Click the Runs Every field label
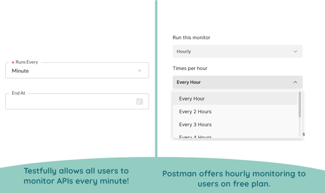325x193 pixels. tap(27, 62)
